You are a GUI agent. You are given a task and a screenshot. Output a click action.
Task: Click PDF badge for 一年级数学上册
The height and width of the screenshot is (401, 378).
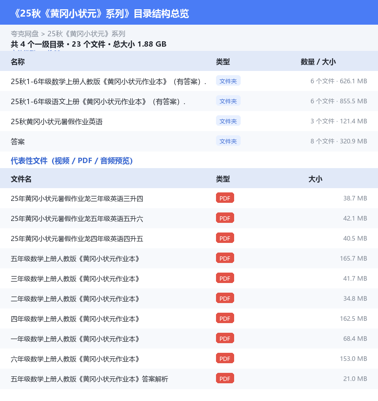(x=225, y=339)
